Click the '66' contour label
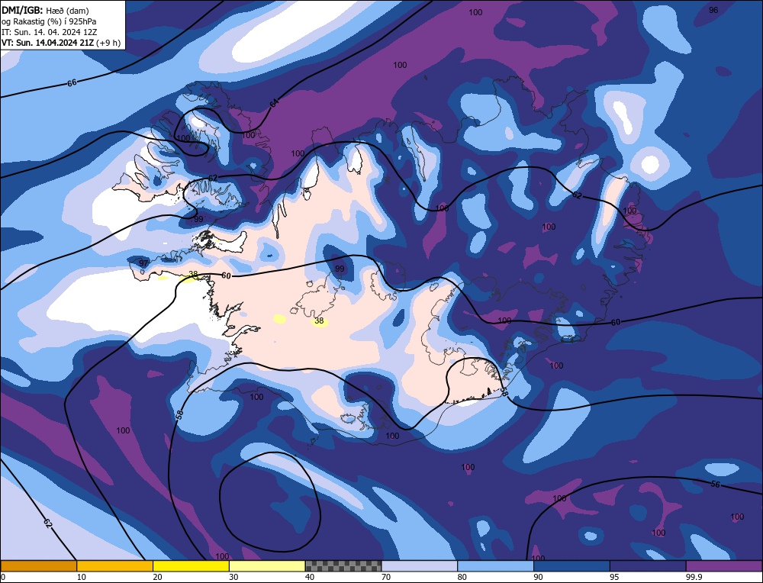Viewport: 763px width, 583px height. [72, 82]
